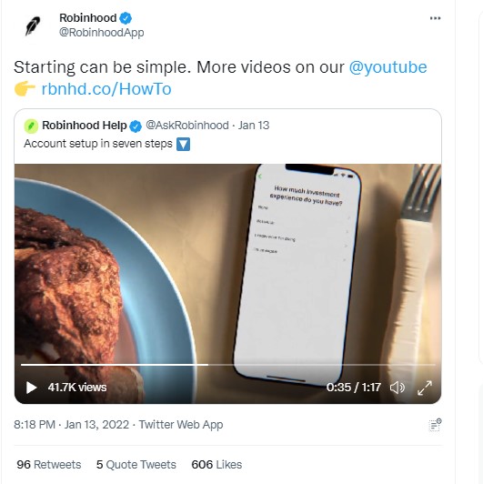
Task: View the 96 Retweets list
Action: point(49,465)
